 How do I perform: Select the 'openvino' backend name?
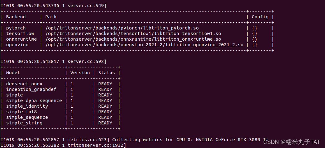17,45
